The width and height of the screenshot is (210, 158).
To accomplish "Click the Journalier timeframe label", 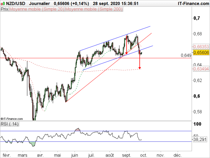I will coord(40,3).
